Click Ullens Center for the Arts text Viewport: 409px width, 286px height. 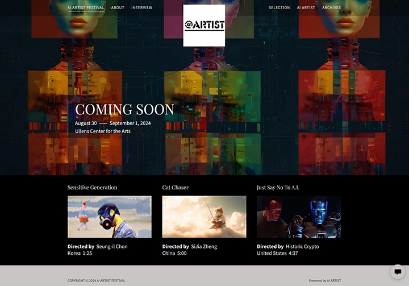coord(103,131)
